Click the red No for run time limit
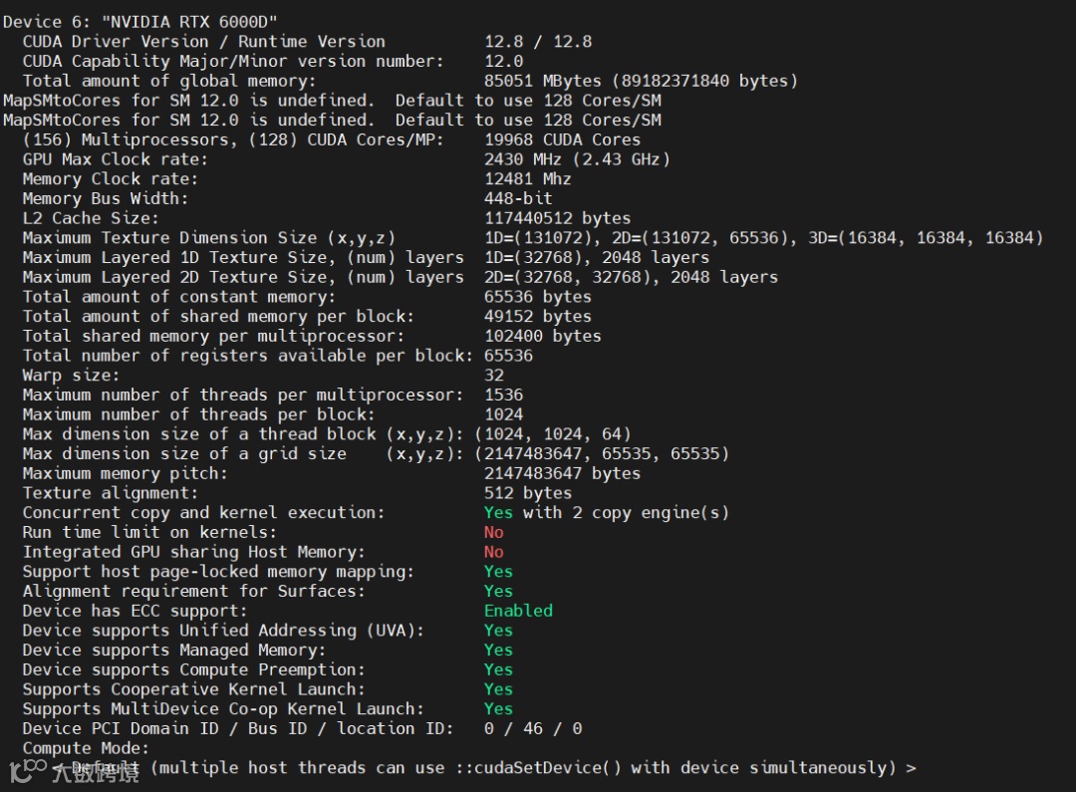Image resolution: width=1076 pixels, height=792 pixels. coord(493,533)
